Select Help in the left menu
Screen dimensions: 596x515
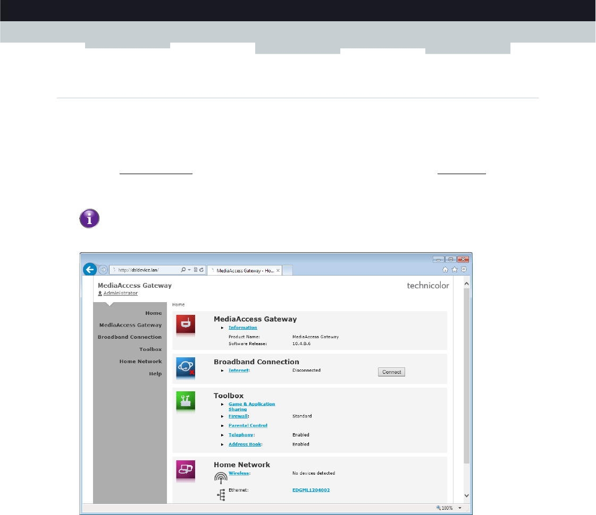(x=155, y=374)
